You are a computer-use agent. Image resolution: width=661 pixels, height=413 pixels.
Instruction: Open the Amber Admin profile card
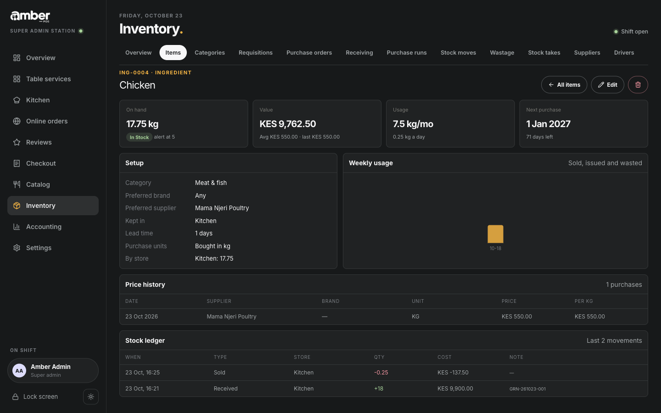(53, 371)
